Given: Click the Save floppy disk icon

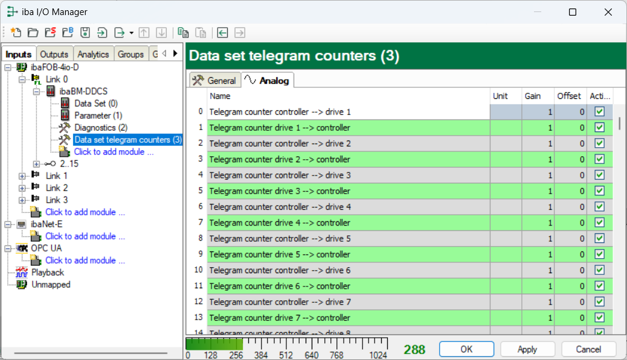Looking at the screenshot, I should [85, 33].
